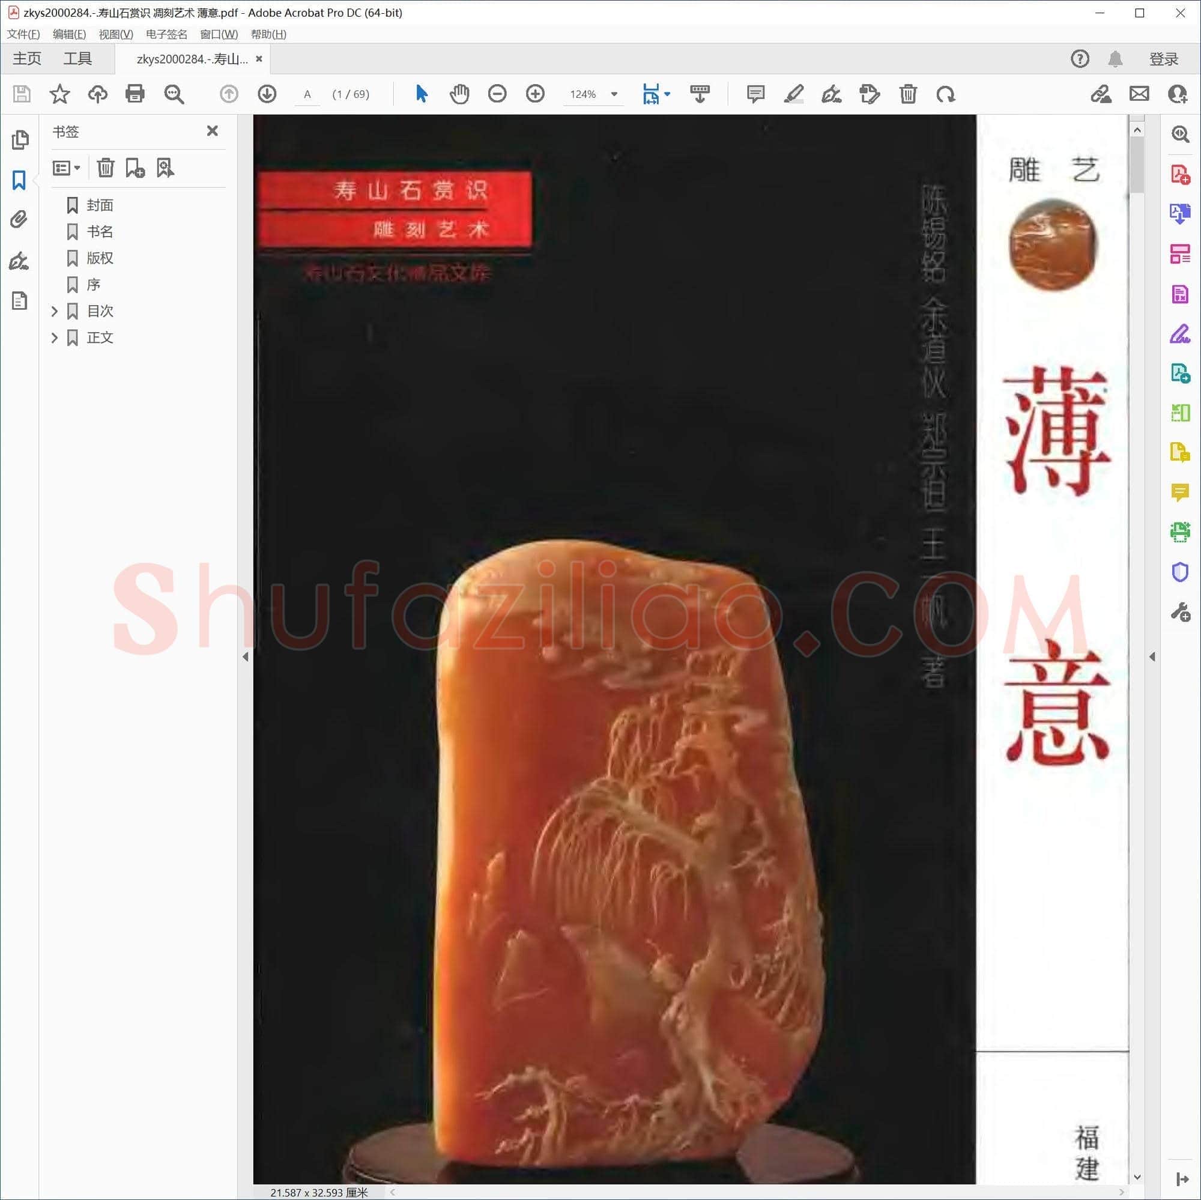Add a sticky note comment
The width and height of the screenshot is (1201, 1200).
(755, 94)
